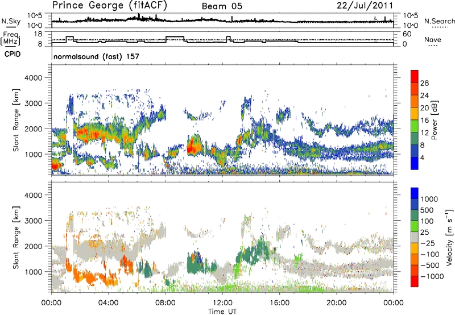This screenshot has height=315, width=455.
Task: Click the "08:00" time tick label
Action: [x=166, y=303]
